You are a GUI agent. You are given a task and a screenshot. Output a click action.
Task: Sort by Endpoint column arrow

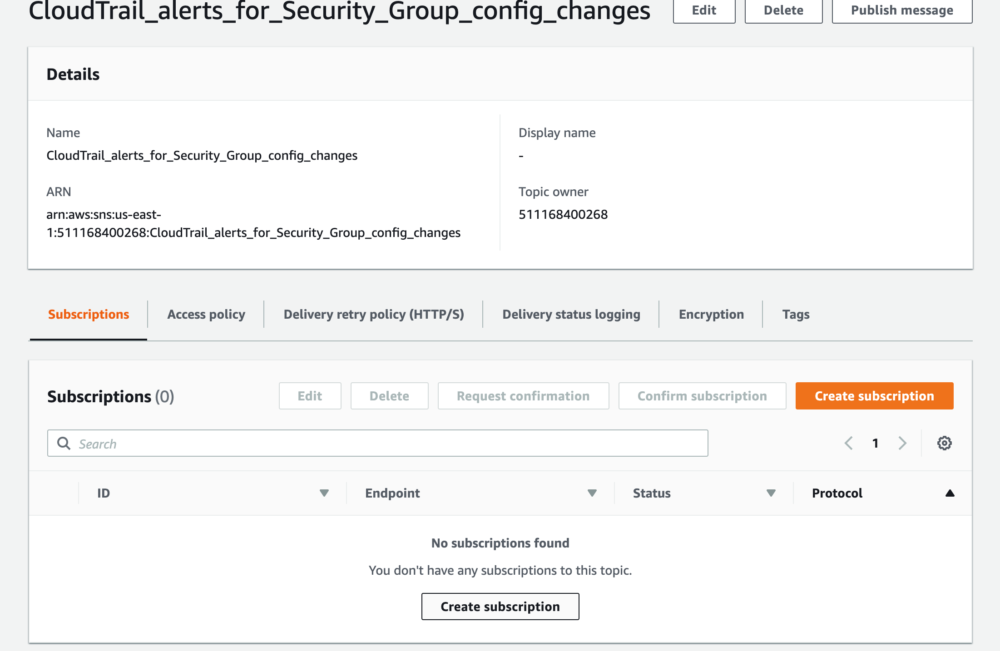(x=592, y=493)
